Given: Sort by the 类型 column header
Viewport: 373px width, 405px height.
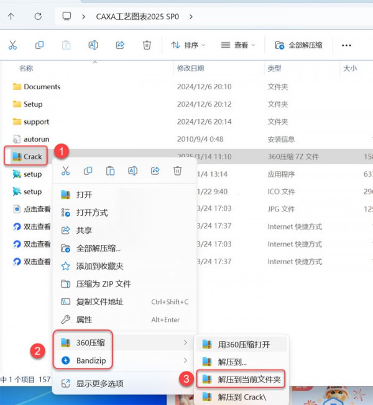Looking at the screenshot, I should pyautogui.click(x=274, y=68).
